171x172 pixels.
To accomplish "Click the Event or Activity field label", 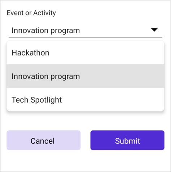I will pyautogui.click(x=31, y=13).
